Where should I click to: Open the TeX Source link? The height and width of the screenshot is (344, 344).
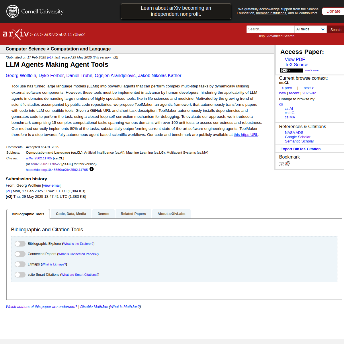296,65
